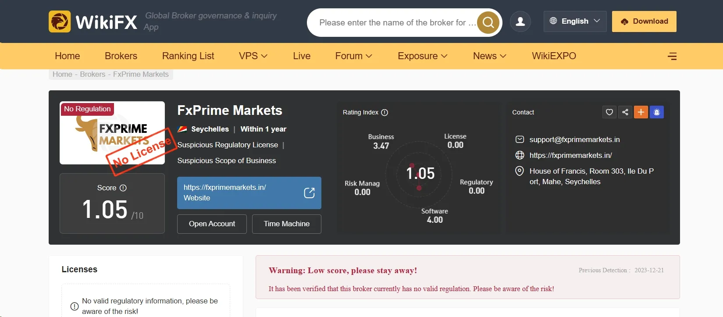Click the Licenses section heading

pos(79,269)
